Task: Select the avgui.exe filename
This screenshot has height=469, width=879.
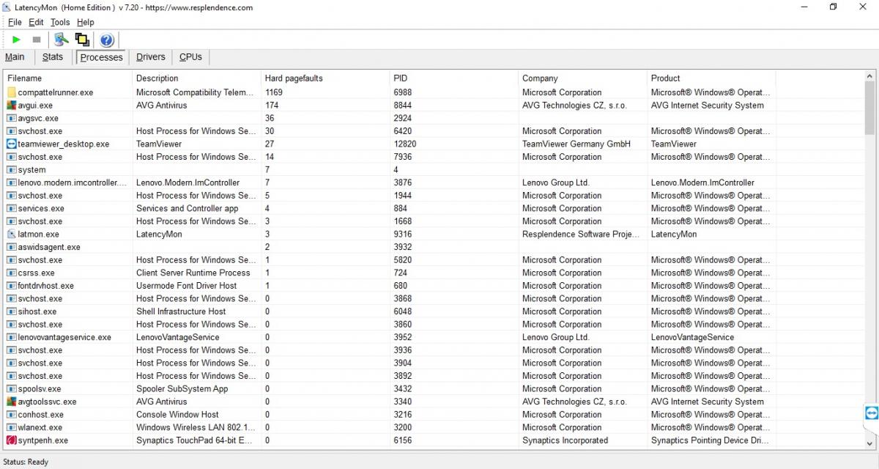Action: 35,106
